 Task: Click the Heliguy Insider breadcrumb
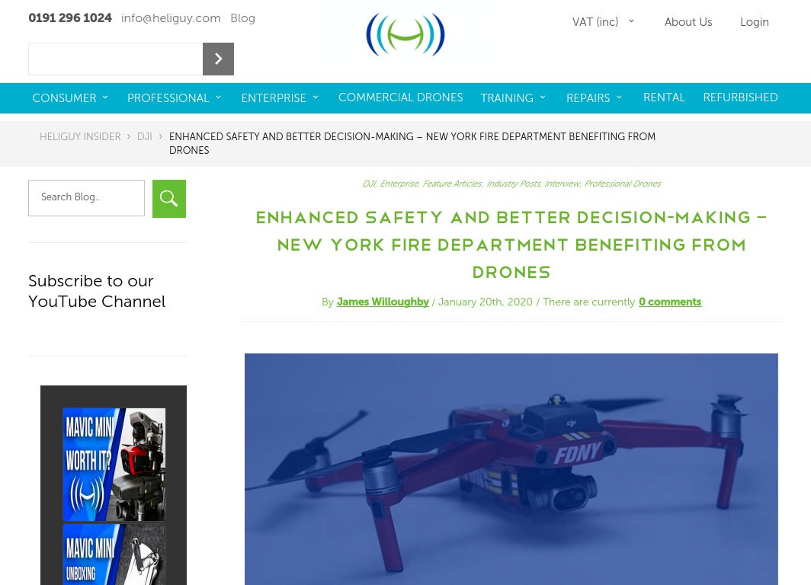pyautogui.click(x=80, y=136)
